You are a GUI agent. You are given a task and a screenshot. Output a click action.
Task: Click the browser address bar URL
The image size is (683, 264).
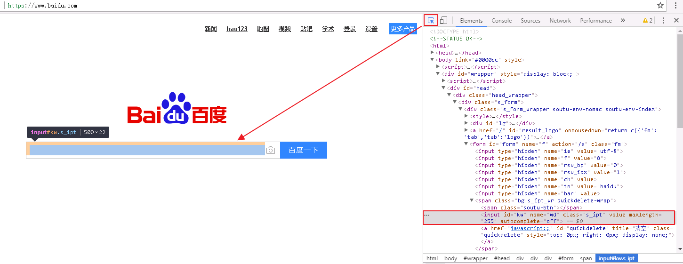tap(42, 6)
